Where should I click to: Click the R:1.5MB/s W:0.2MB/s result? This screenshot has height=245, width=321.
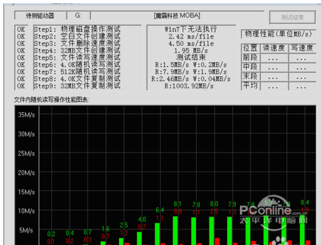(x=191, y=65)
